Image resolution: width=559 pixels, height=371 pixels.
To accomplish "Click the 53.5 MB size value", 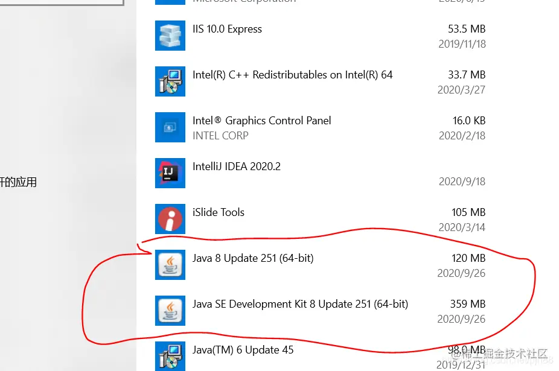I will (467, 29).
